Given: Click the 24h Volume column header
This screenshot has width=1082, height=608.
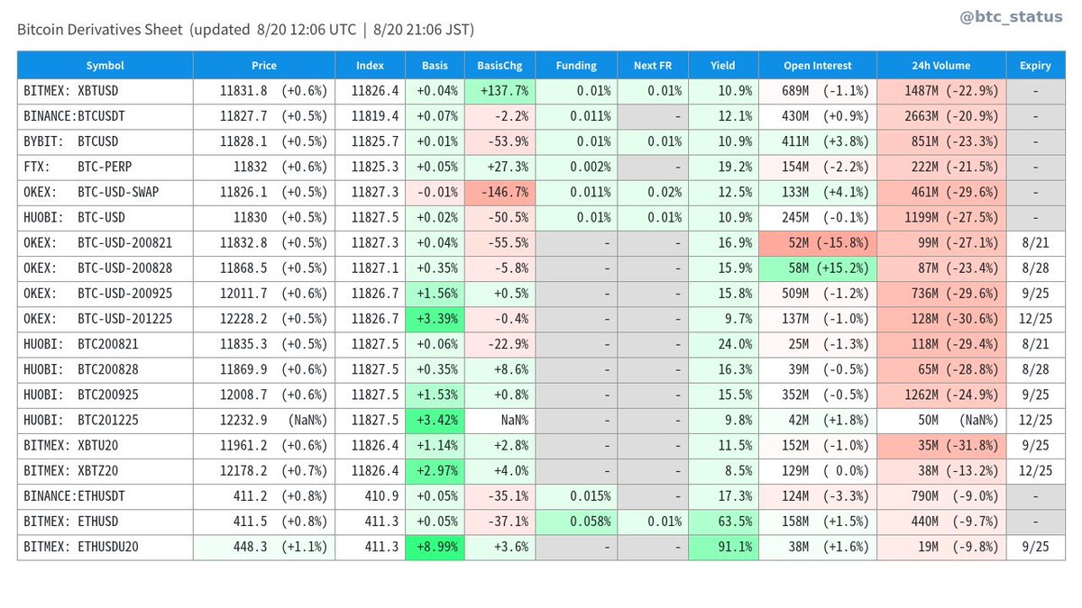Looking at the screenshot, I should click(941, 66).
